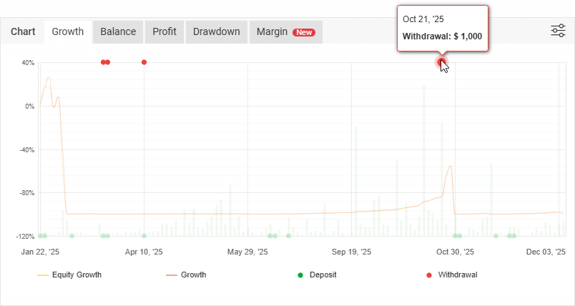The height and width of the screenshot is (306, 575).
Task: Click the growth line peak near Oct 30
Action: 450,167
